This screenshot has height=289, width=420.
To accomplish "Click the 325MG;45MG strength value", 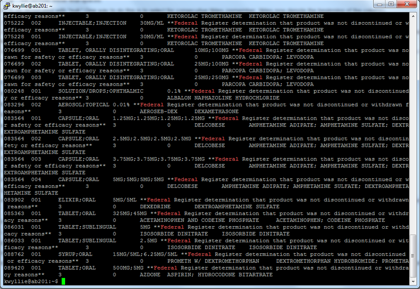I will (x=130, y=213).
